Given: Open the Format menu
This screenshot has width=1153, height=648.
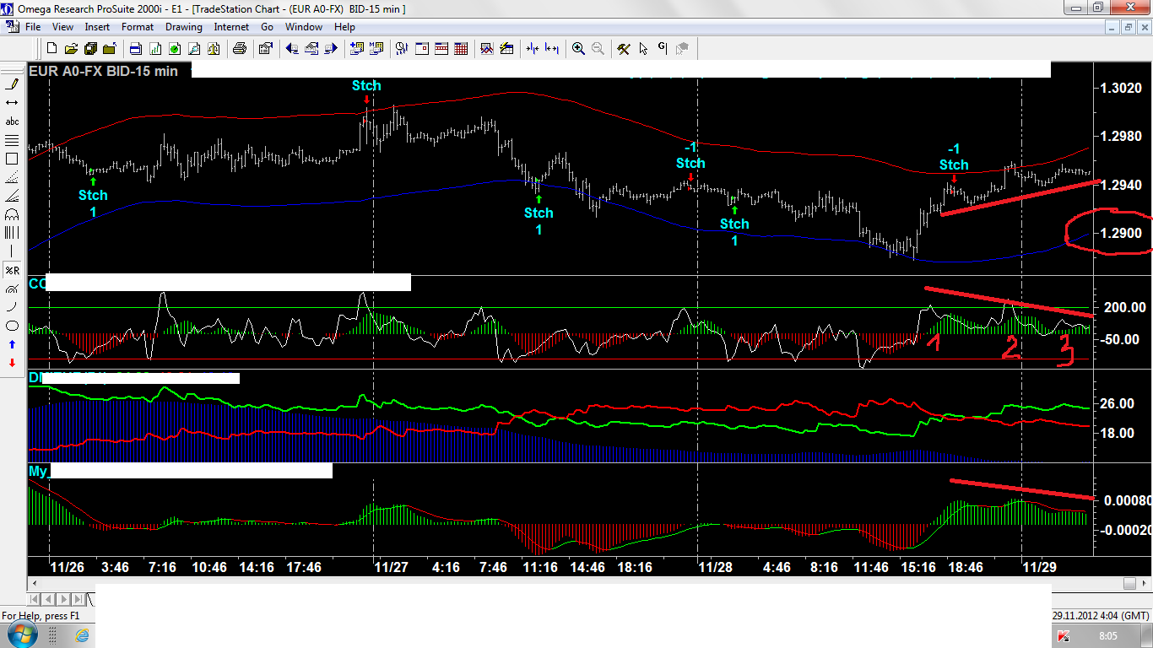Looking at the screenshot, I should click(x=138, y=27).
